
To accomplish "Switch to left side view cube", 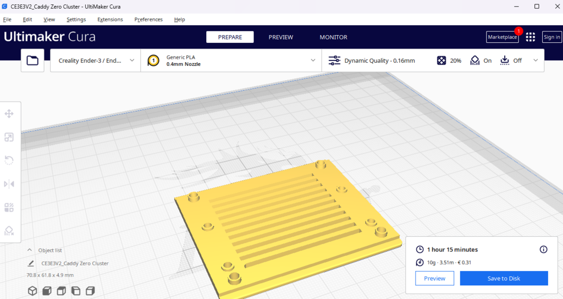I will point(76,291).
